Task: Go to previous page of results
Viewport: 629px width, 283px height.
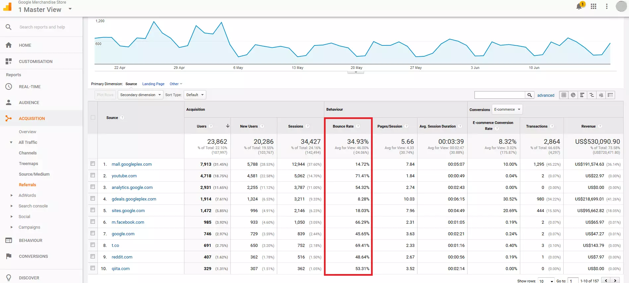Action: [x=606, y=281]
